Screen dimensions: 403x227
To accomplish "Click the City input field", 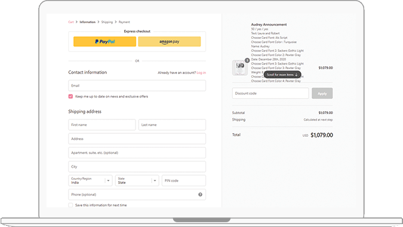I will click(137, 167).
